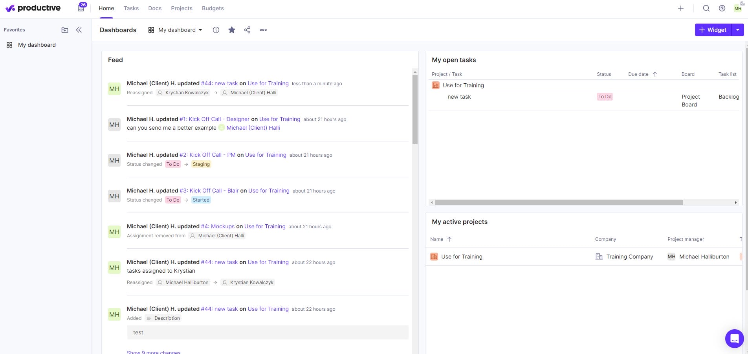Click the Started status label

[x=201, y=200]
